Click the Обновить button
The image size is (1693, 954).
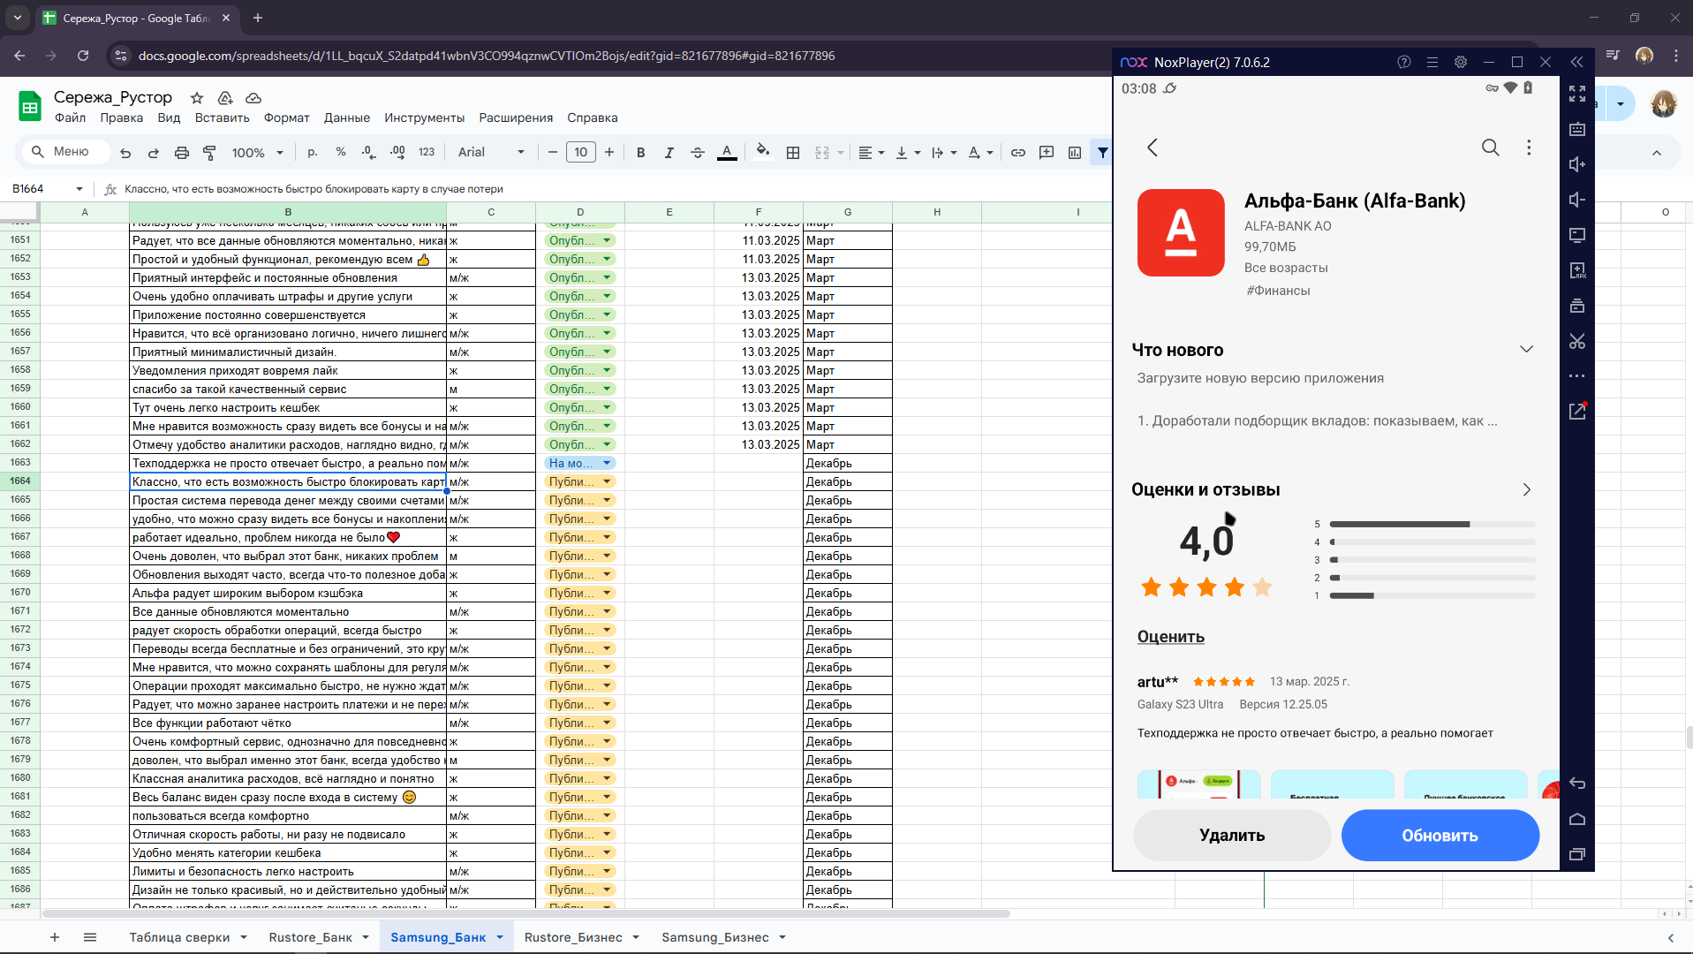click(1440, 836)
